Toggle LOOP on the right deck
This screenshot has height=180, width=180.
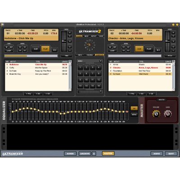112,51
